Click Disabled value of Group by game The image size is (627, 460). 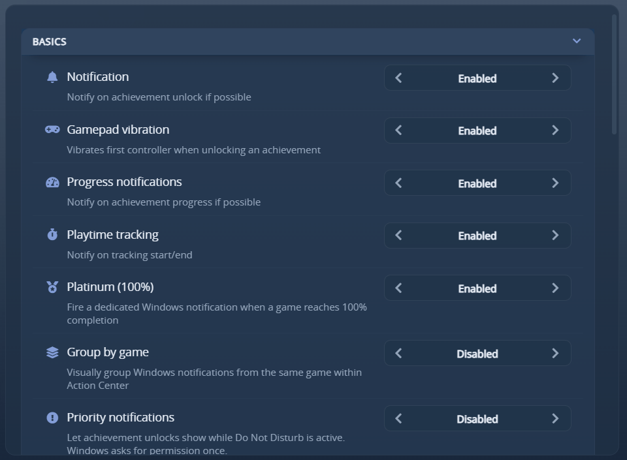[477, 354]
